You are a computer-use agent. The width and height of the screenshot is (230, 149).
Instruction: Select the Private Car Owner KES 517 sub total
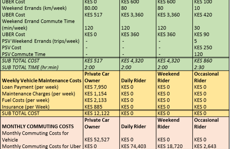pos(101,61)
